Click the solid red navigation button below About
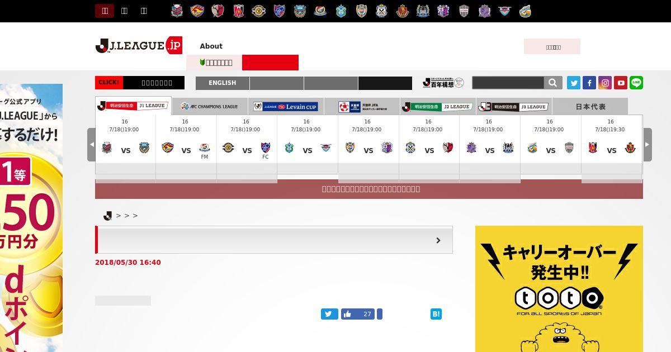Viewport: 671px width, 352px height. 270,63
